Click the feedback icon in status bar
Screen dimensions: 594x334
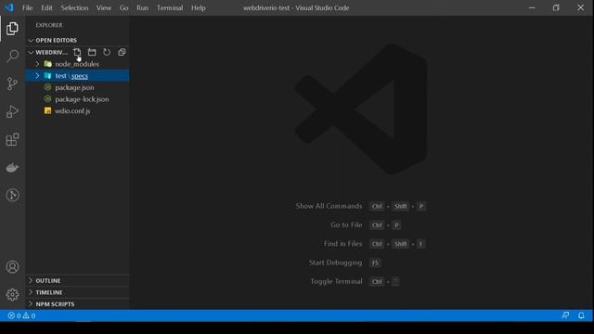click(565, 315)
